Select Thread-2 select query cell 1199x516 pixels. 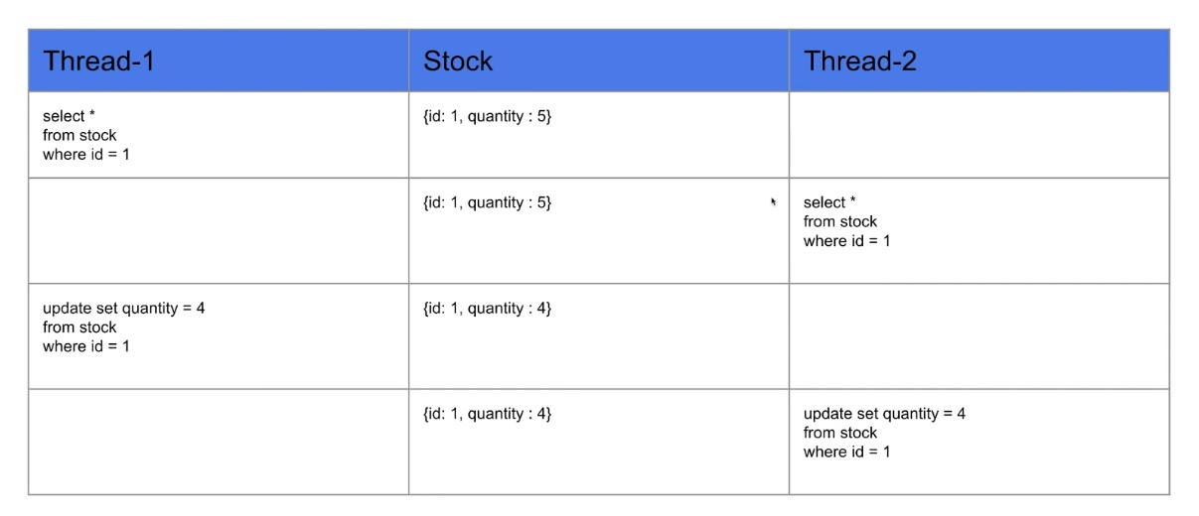[x=979, y=231]
